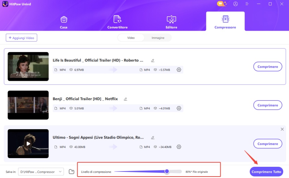
Task: Open compression settings gear for Benji trailer
Action: click(179, 108)
